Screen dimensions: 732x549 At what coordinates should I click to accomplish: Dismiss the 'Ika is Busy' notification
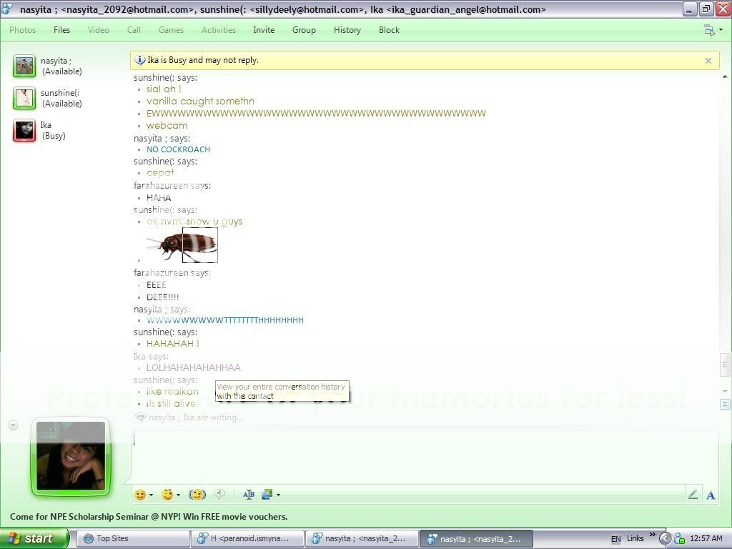[708, 61]
